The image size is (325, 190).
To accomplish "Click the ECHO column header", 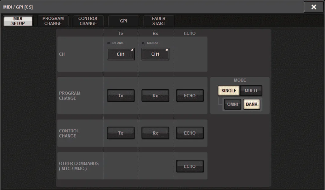I will point(190,33).
